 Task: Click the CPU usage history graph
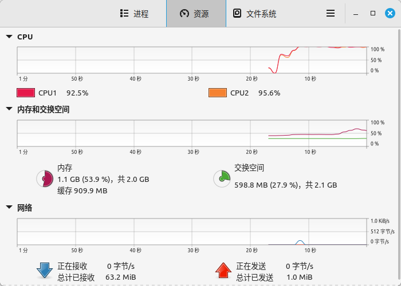[x=192, y=60]
